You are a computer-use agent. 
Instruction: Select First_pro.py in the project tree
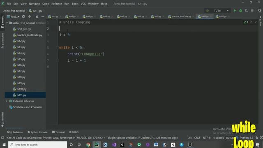(x=24, y=29)
